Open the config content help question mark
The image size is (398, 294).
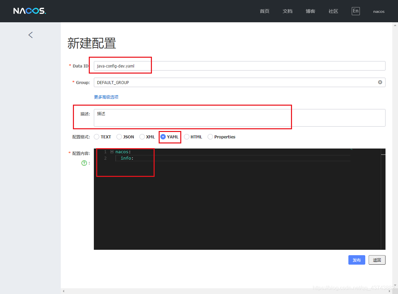84,163
